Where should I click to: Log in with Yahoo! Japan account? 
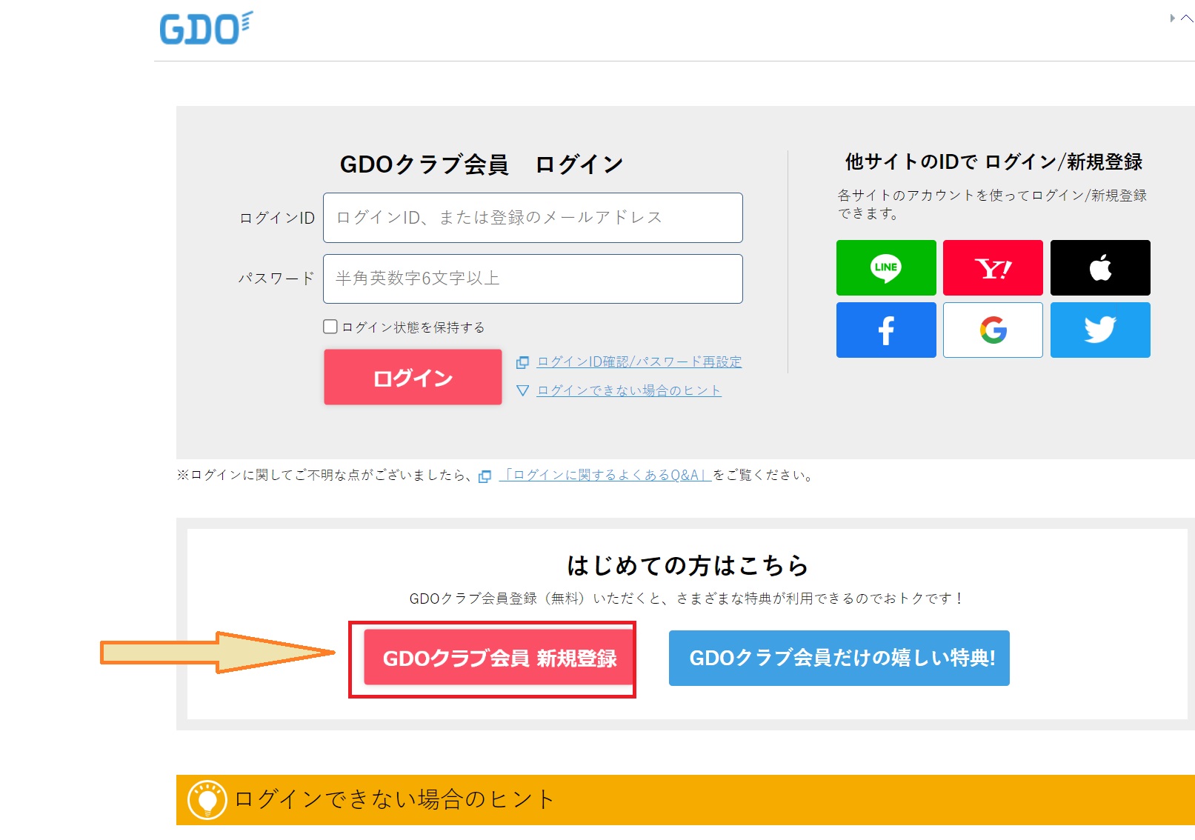point(993,267)
